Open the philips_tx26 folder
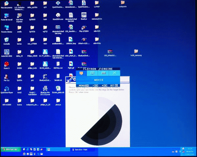The height and width of the screenshot is (157, 197). (32, 66)
